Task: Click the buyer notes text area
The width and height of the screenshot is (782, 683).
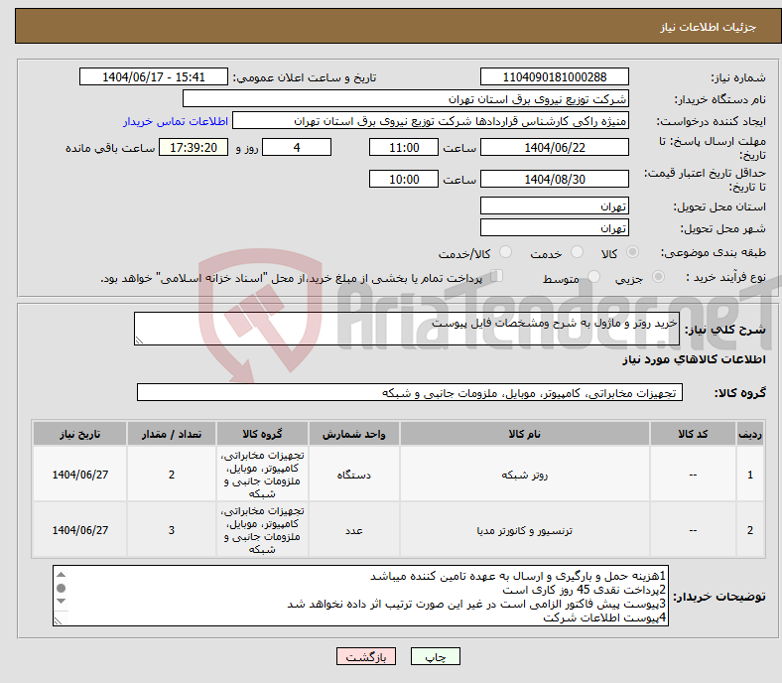Action: click(x=360, y=596)
